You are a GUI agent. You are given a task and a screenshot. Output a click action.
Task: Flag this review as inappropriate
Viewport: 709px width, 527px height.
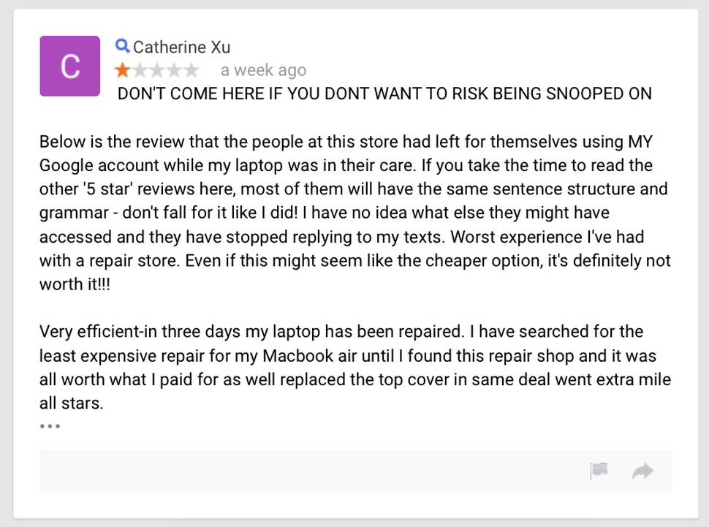[x=599, y=471]
